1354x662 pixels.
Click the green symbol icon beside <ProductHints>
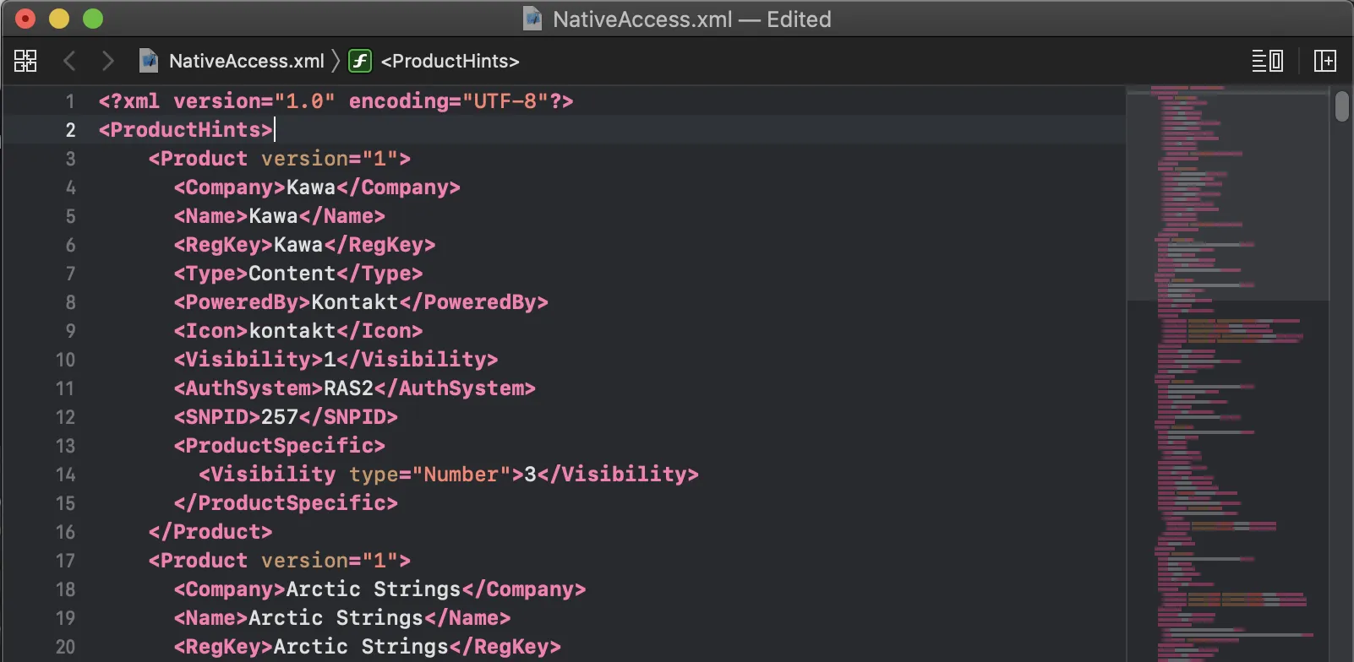(360, 61)
